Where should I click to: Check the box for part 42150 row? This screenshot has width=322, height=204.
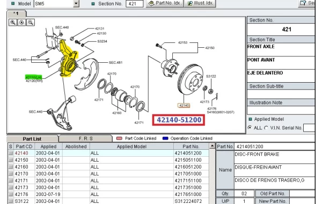[x=11, y=160]
